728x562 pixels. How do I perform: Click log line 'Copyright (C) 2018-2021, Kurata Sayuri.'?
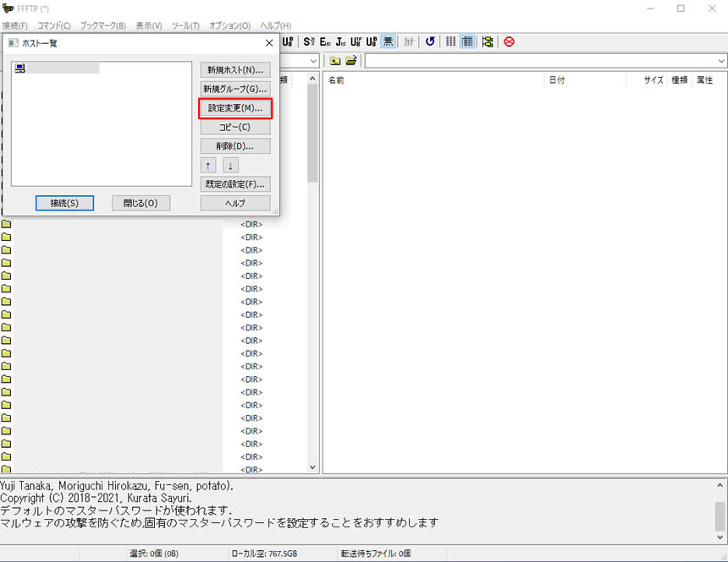pos(96,499)
